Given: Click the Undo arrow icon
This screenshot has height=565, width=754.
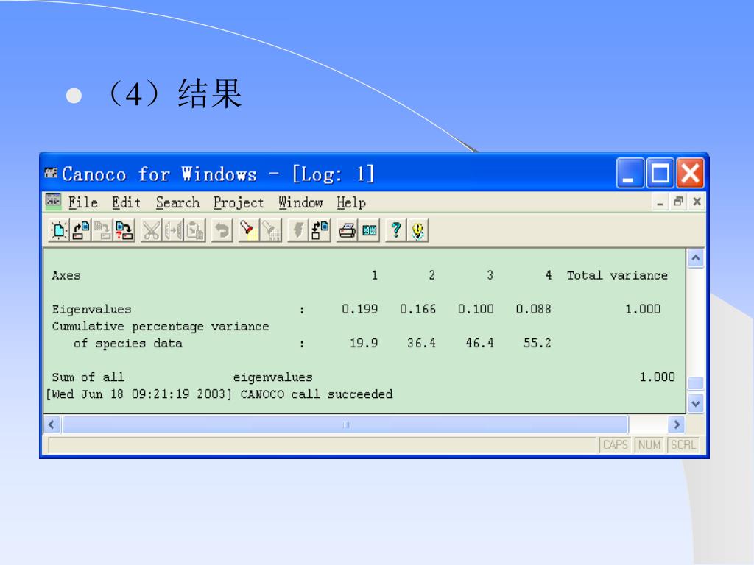Looking at the screenshot, I should tap(222, 230).
